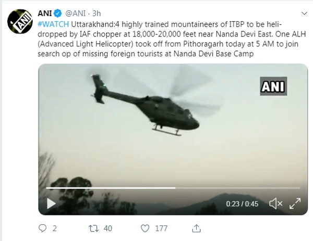Expand video to fullscreen

pos(294,203)
